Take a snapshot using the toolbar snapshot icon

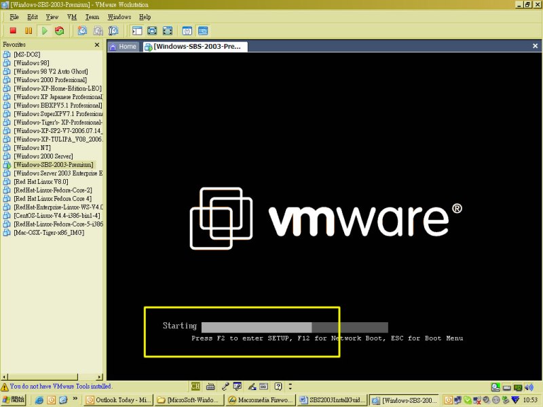click(x=82, y=31)
